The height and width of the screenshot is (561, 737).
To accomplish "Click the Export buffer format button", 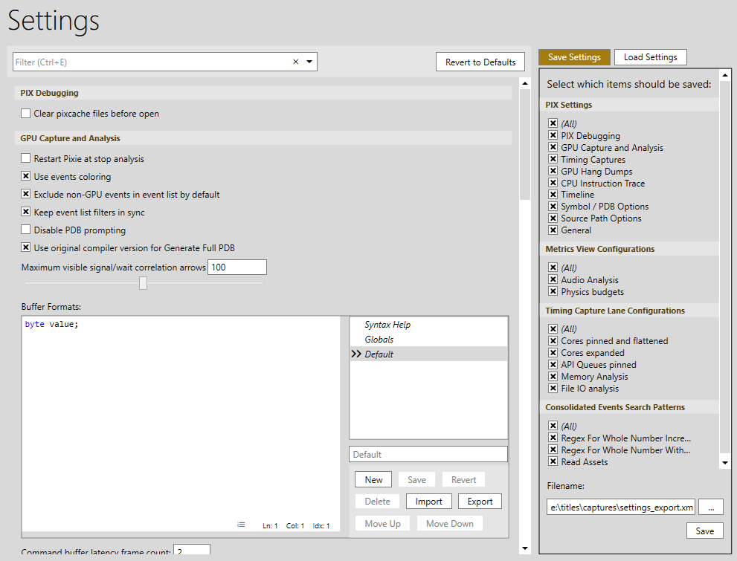I will (480, 502).
